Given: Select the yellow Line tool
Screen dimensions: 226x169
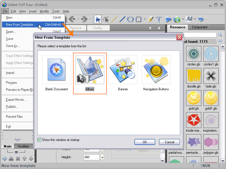Looking at the screenshot, I should (114, 19).
